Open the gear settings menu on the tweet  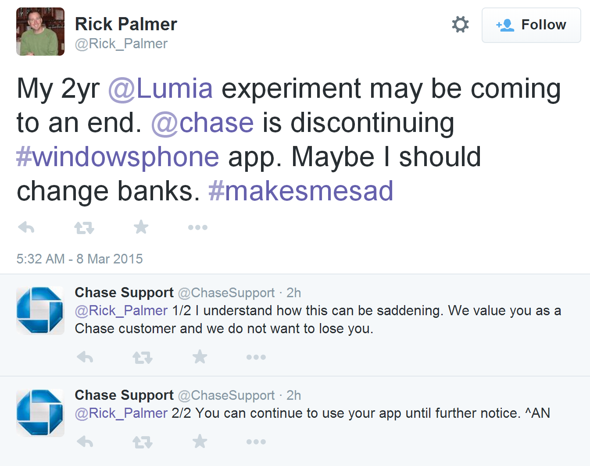460,25
